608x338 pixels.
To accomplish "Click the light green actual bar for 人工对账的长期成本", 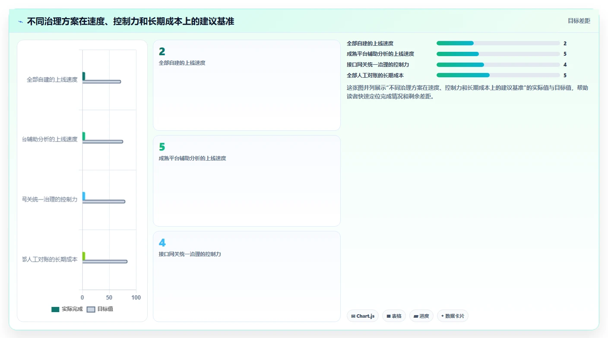I will pyautogui.click(x=84, y=256).
